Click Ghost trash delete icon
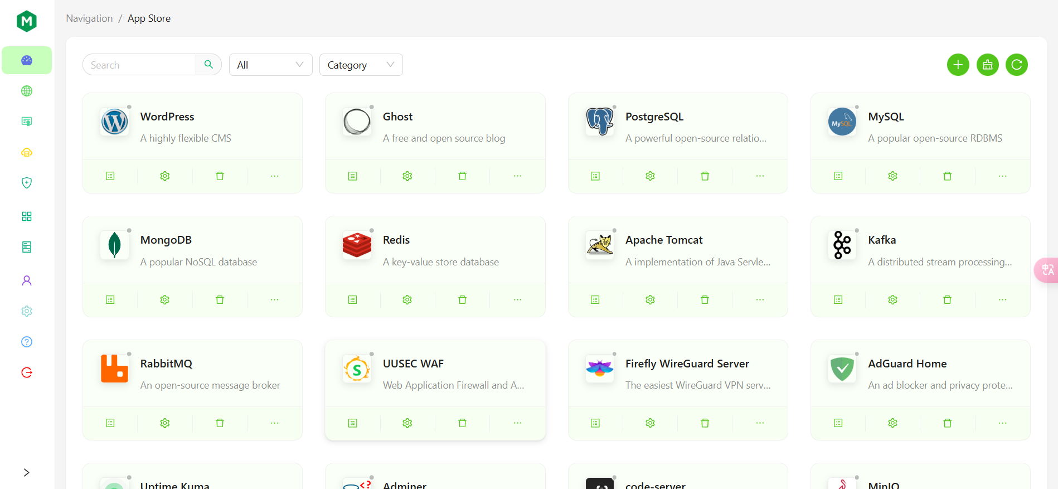Screen dimensions: 1058x489 click(462, 176)
